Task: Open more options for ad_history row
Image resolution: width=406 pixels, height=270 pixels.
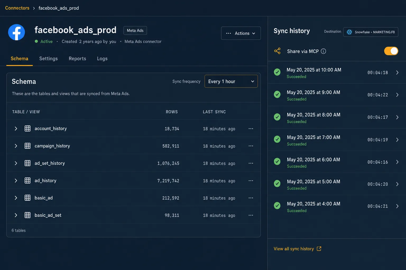Action: [x=251, y=181]
